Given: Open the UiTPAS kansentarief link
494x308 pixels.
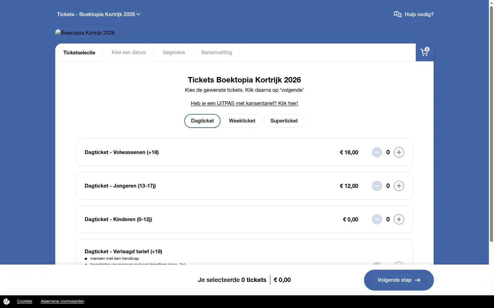Looking at the screenshot, I should [244, 103].
